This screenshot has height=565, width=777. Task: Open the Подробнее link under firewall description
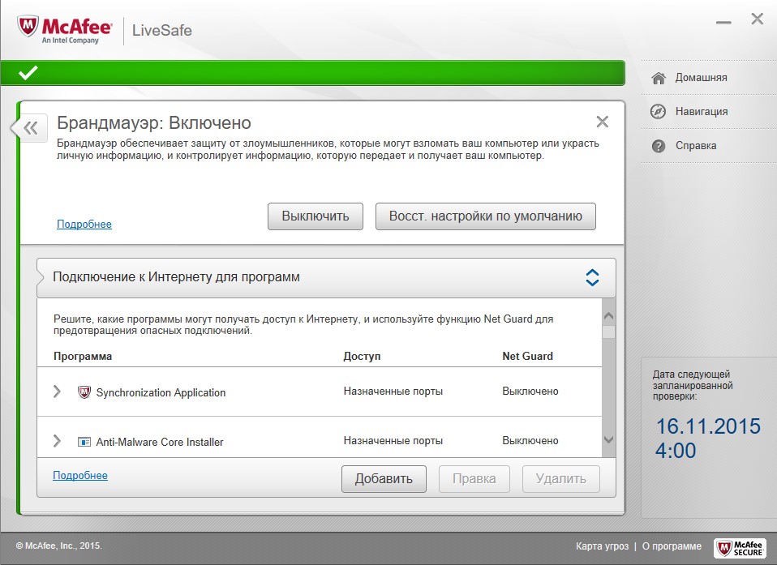coord(84,224)
